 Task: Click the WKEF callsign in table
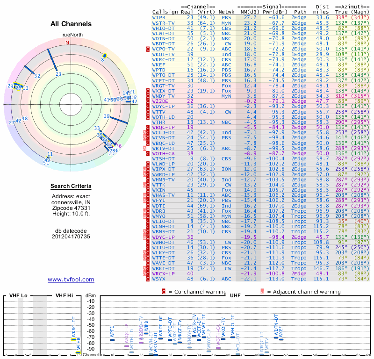(158, 65)
